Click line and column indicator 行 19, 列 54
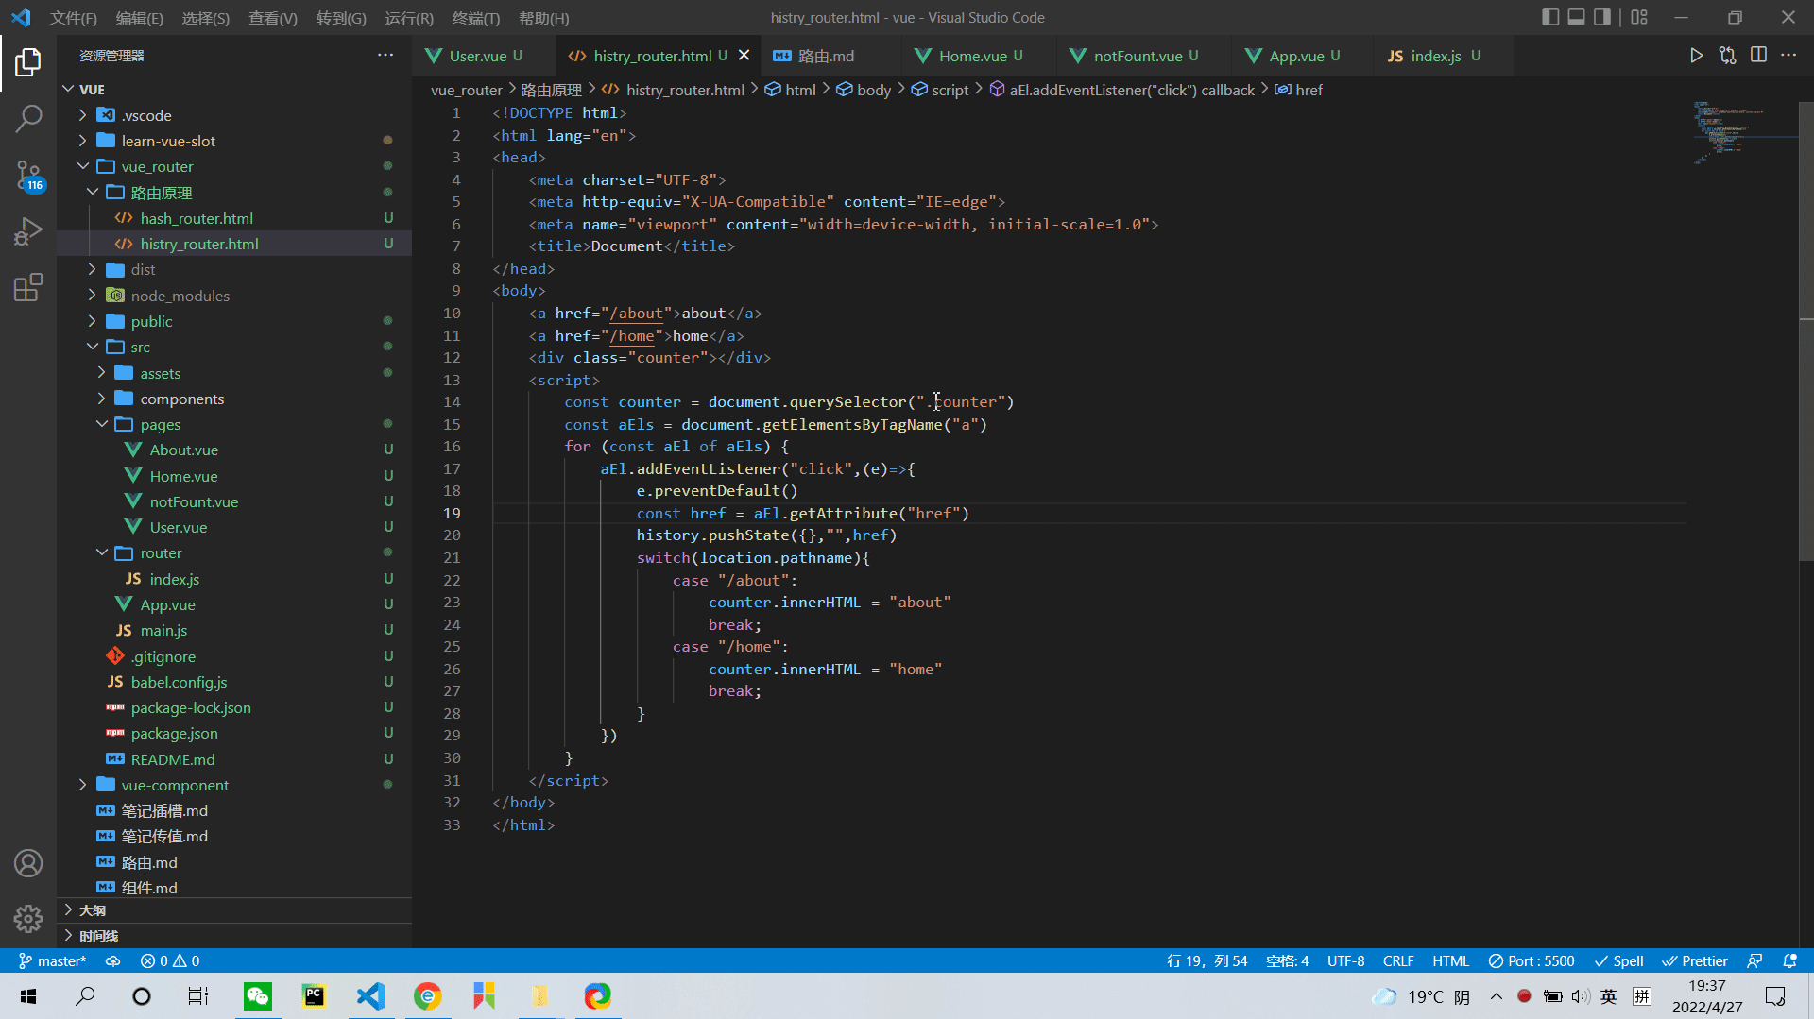Image resolution: width=1814 pixels, height=1019 pixels. (1206, 960)
